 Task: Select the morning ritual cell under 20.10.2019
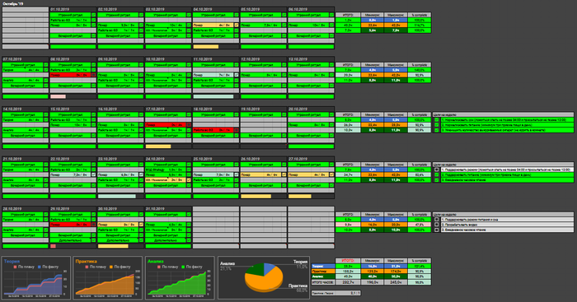tap(309, 114)
